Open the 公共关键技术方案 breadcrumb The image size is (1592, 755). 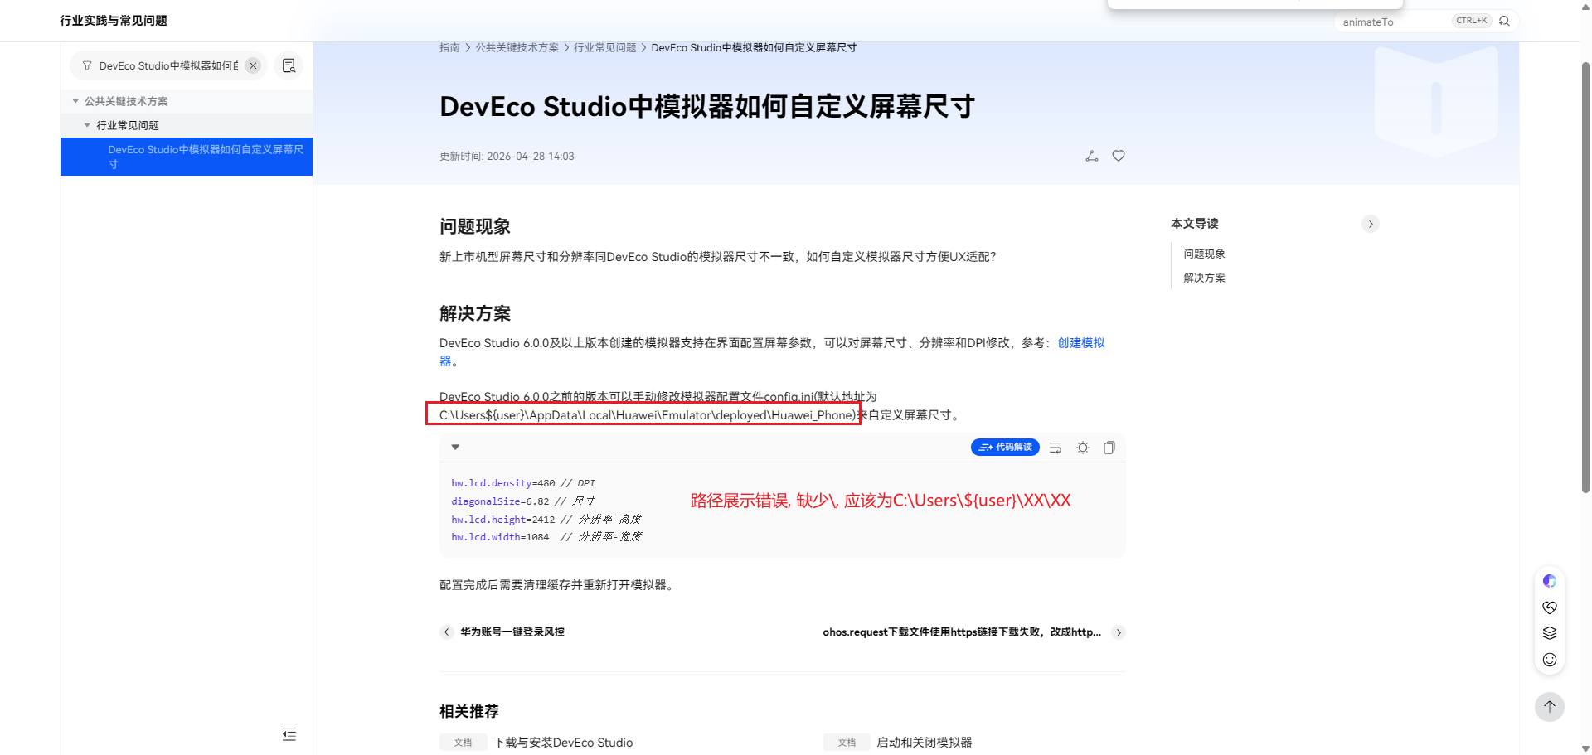[x=517, y=48]
